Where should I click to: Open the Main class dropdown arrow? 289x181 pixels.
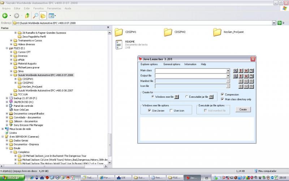[x=228, y=71]
